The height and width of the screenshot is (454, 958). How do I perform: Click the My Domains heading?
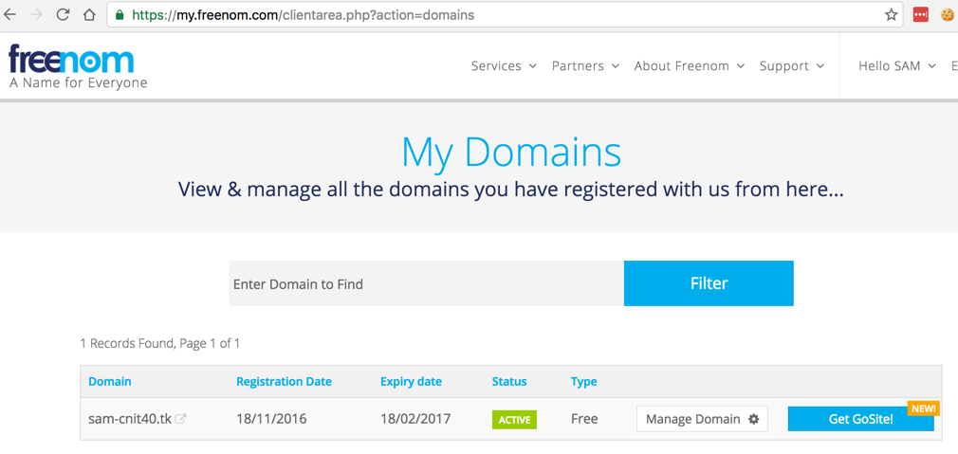point(511,152)
